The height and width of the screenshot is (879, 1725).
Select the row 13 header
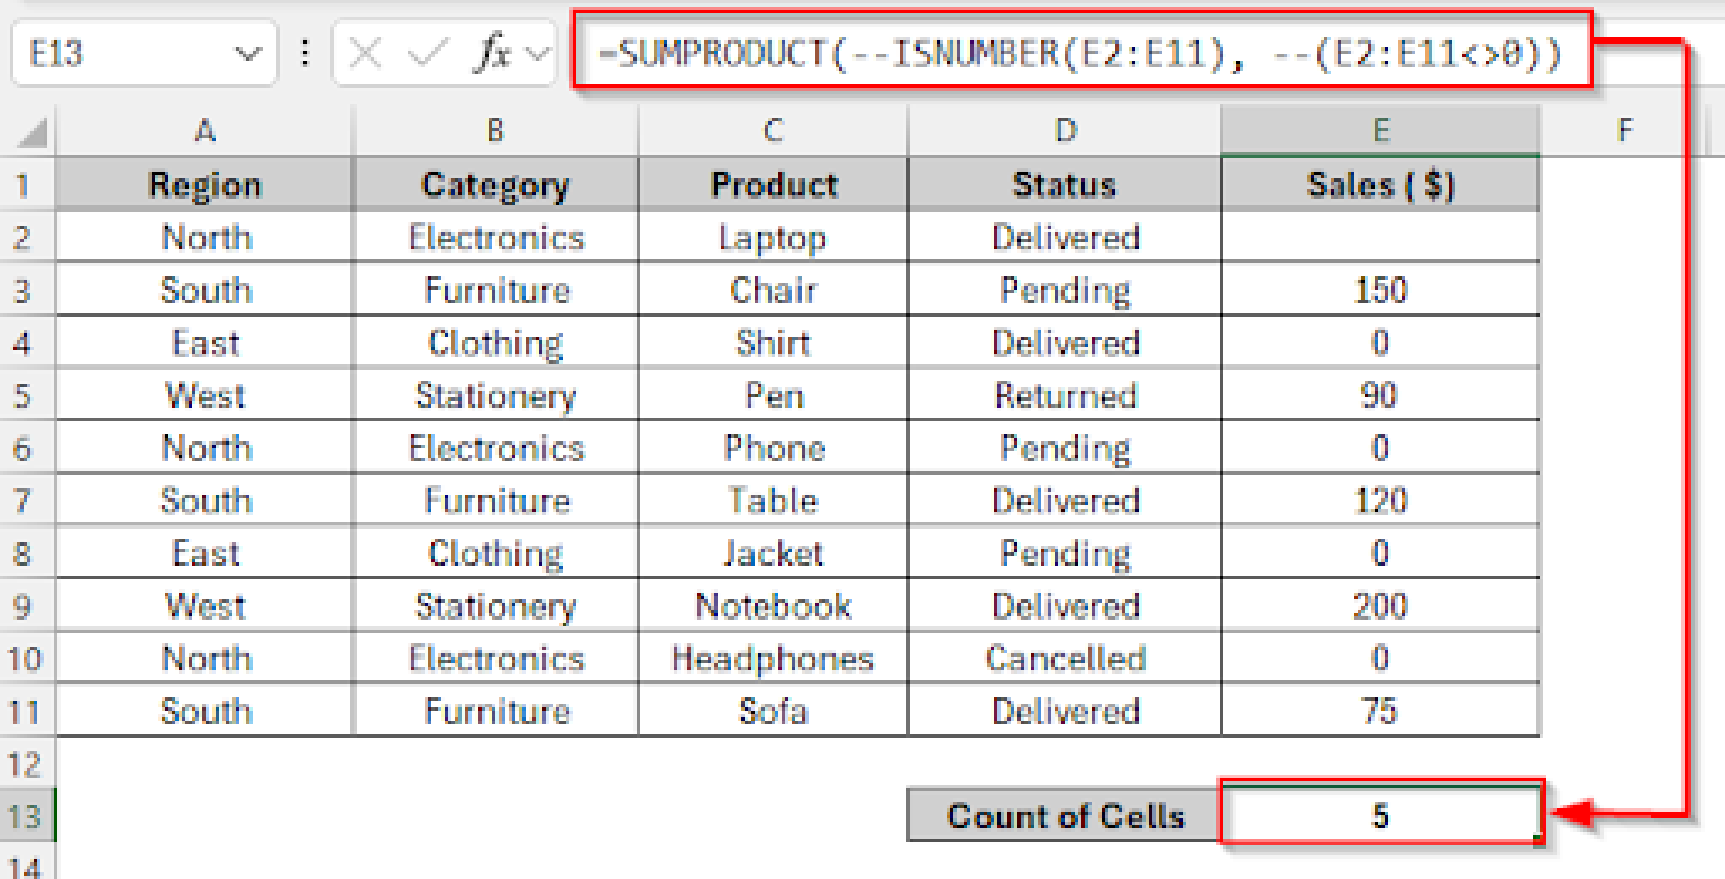coord(26,813)
